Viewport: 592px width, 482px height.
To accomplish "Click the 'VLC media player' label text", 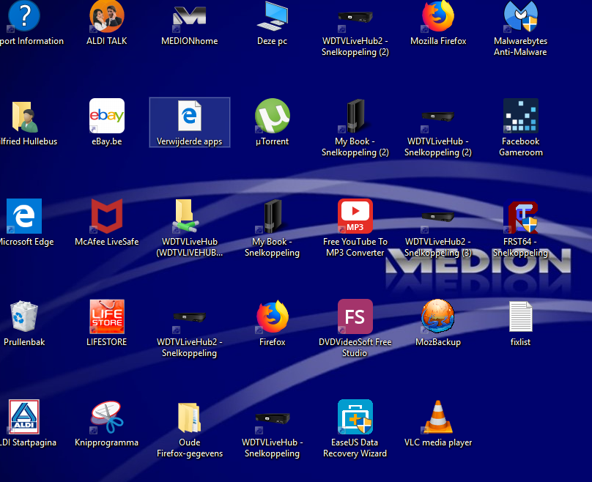I will [438, 442].
